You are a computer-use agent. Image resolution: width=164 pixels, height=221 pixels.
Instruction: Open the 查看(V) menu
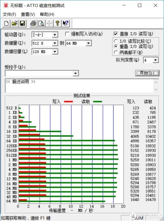point(28,14)
